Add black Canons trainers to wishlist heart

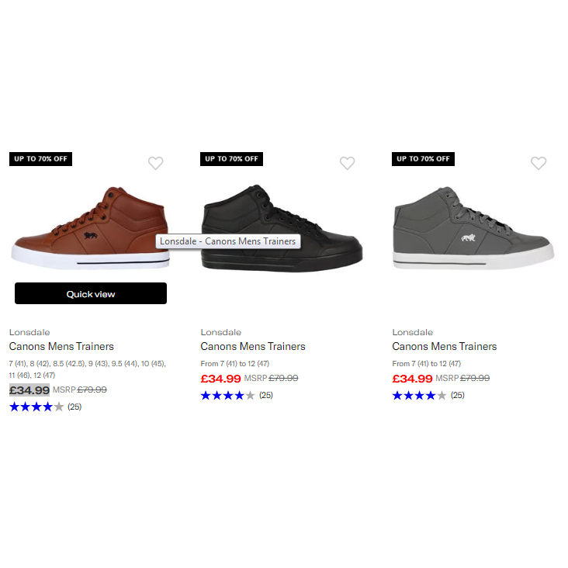click(x=347, y=163)
